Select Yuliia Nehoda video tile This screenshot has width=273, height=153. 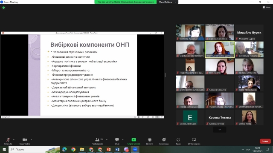220,100
